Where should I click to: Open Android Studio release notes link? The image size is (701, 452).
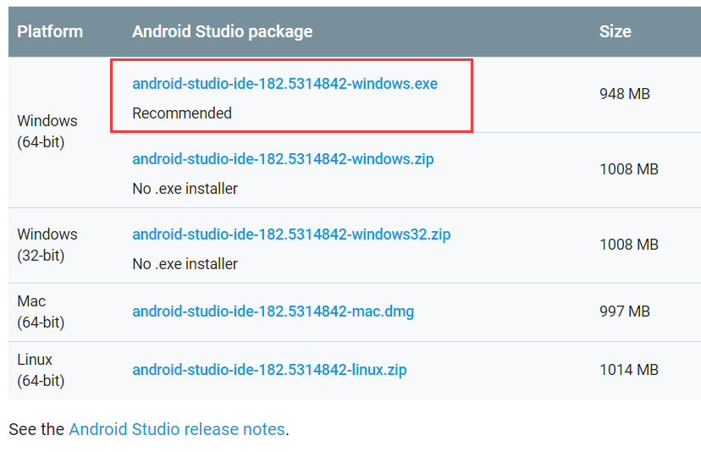coord(177,429)
